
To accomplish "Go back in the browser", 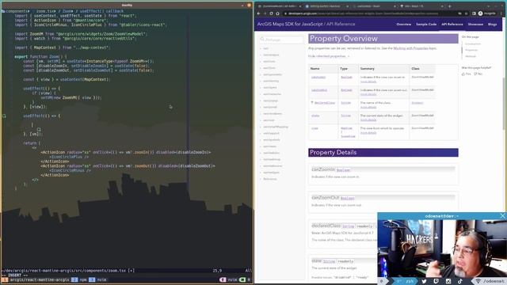I will (x=259, y=13).
